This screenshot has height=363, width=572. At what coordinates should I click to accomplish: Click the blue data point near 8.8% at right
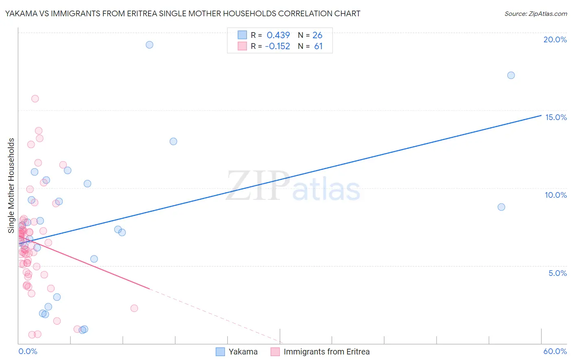click(501, 207)
